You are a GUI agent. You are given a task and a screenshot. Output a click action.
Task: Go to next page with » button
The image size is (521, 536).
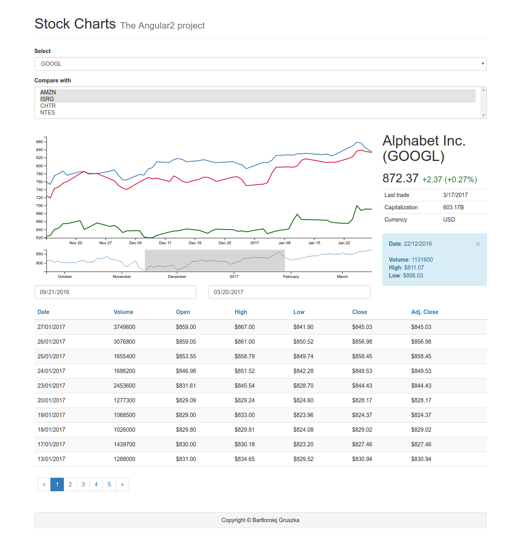[122, 484]
